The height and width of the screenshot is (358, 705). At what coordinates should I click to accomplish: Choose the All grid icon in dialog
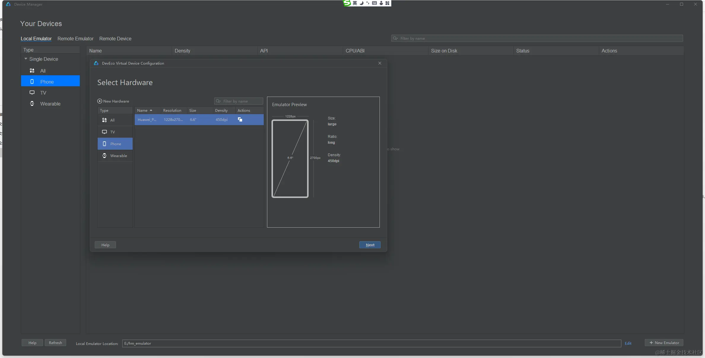(104, 120)
